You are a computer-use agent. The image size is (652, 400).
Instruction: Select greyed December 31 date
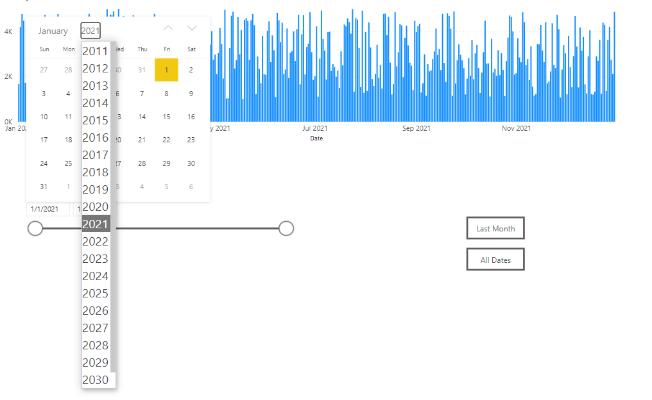click(142, 70)
